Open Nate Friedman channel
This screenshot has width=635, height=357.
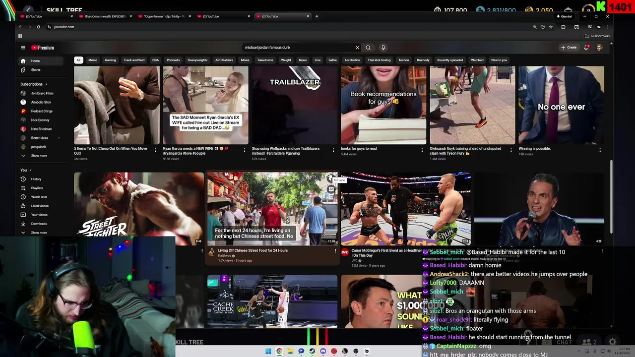(41, 129)
